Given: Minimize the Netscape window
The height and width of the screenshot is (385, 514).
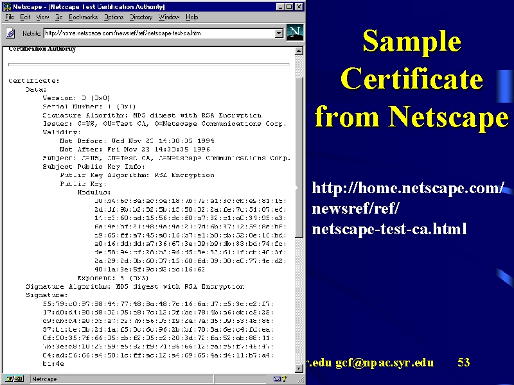Looking at the screenshot, I should [x=280, y=6].
